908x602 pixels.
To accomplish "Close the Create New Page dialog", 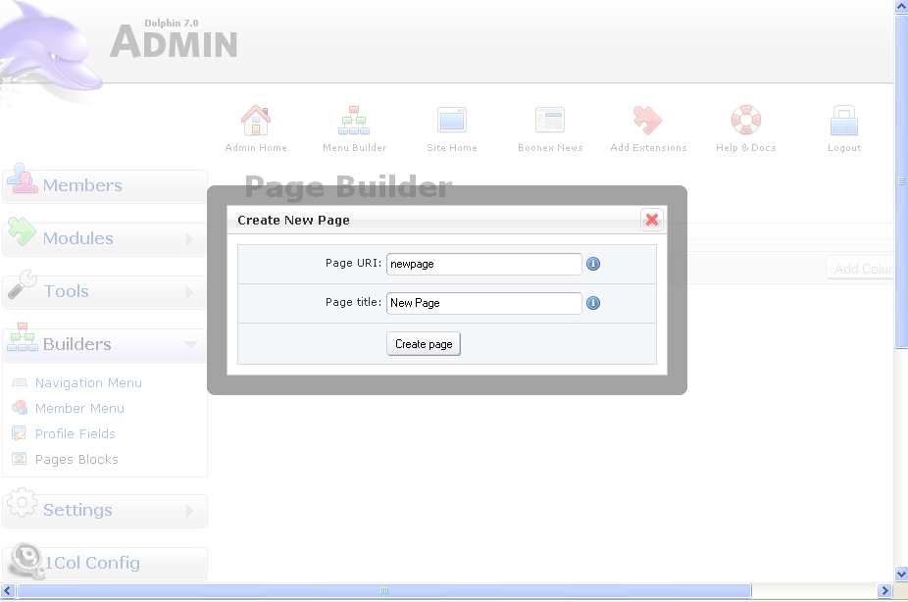I will click(652, 220).
